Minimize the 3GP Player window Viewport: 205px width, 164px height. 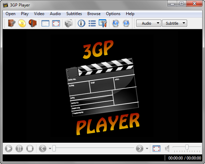[x=172, y=4]
